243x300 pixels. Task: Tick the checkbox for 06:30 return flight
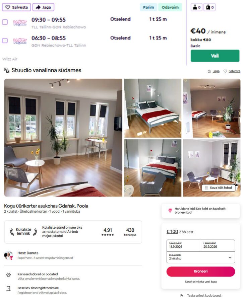point(5,41)
